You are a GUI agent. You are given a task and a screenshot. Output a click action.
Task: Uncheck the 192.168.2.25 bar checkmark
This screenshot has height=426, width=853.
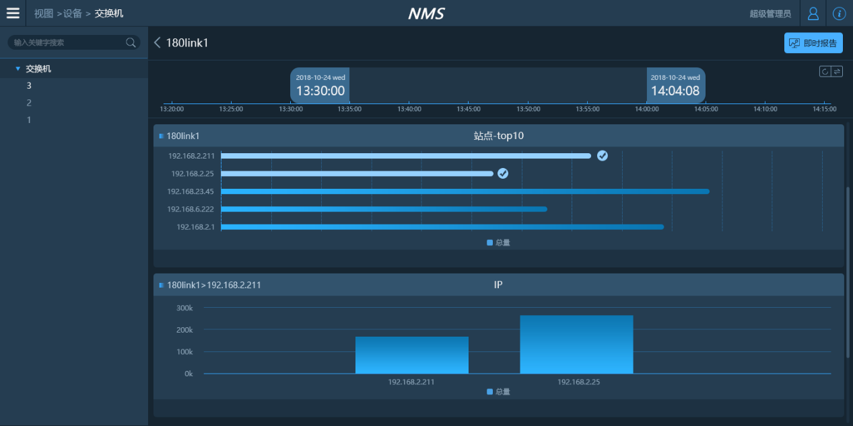coord(503,173)
